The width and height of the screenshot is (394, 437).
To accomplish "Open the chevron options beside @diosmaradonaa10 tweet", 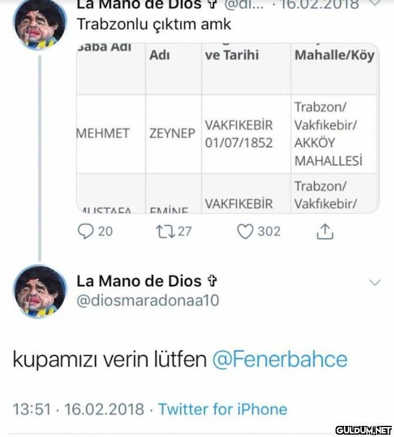I will [374, 283].
